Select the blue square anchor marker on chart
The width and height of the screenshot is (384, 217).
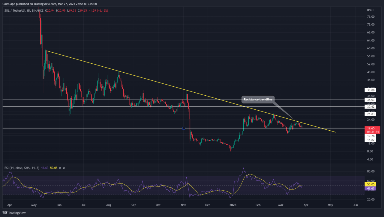click(x=184, y=128)
